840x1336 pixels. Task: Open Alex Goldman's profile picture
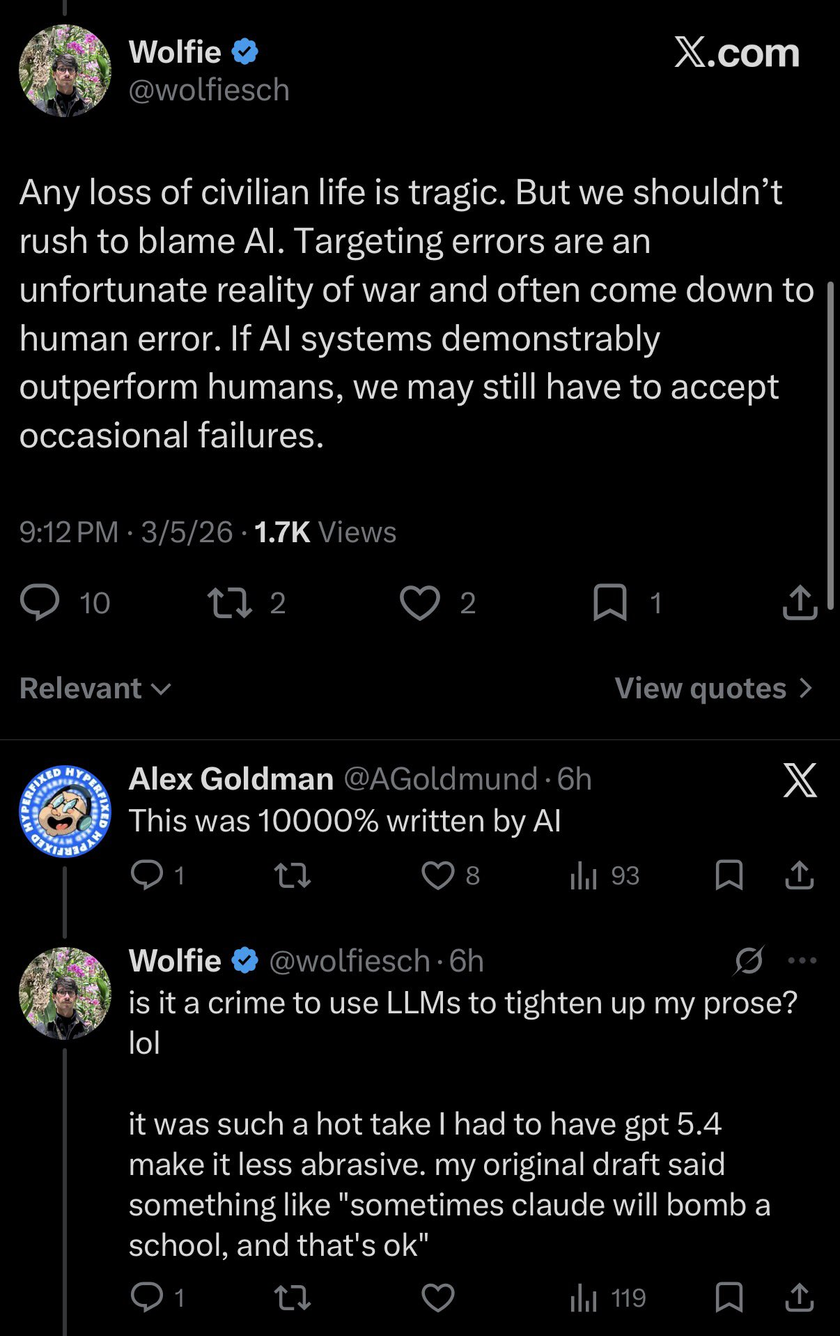(65, 811)
